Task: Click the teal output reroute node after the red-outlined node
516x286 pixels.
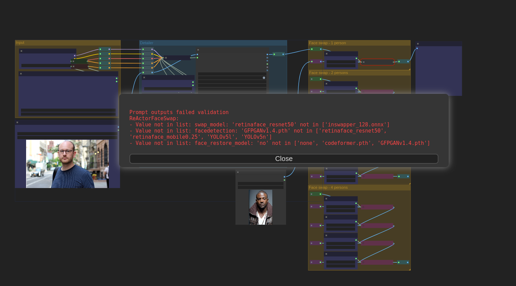Action: click(x=403, y=62)
